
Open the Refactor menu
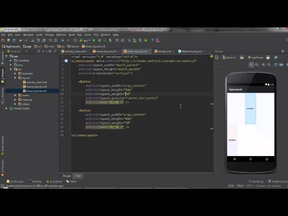coord(61,35)
